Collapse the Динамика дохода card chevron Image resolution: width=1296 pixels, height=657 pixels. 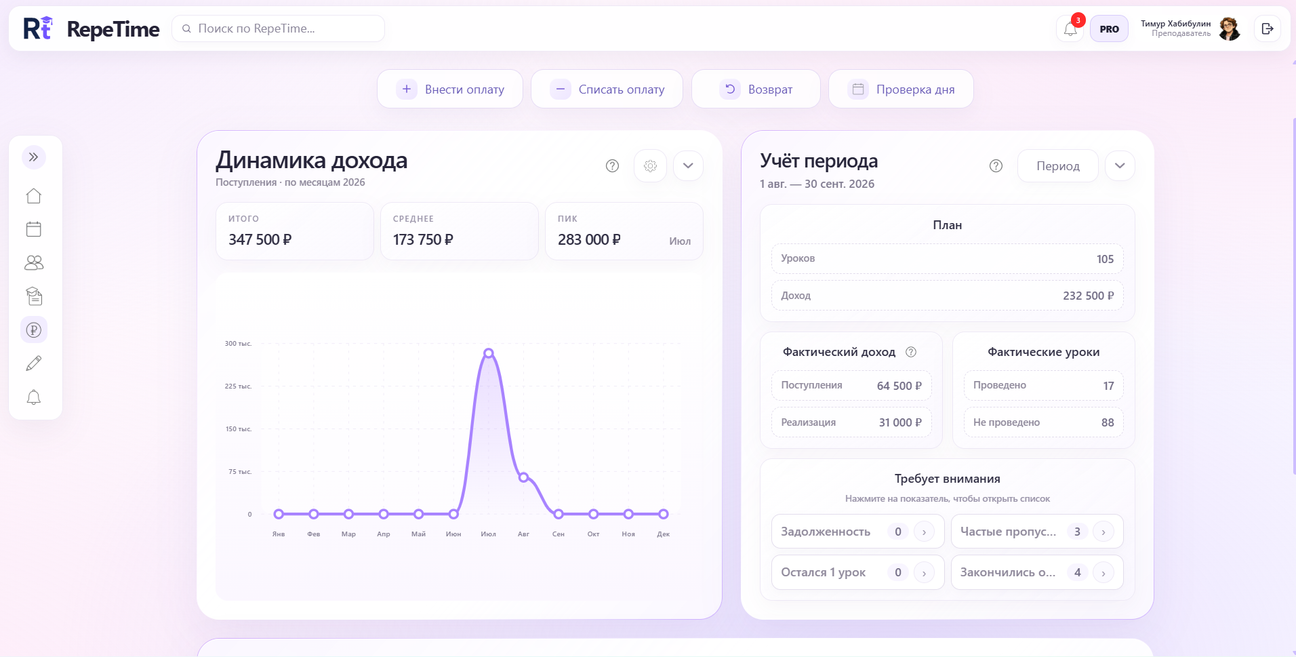pyautogui.click(x=688, y=166)
